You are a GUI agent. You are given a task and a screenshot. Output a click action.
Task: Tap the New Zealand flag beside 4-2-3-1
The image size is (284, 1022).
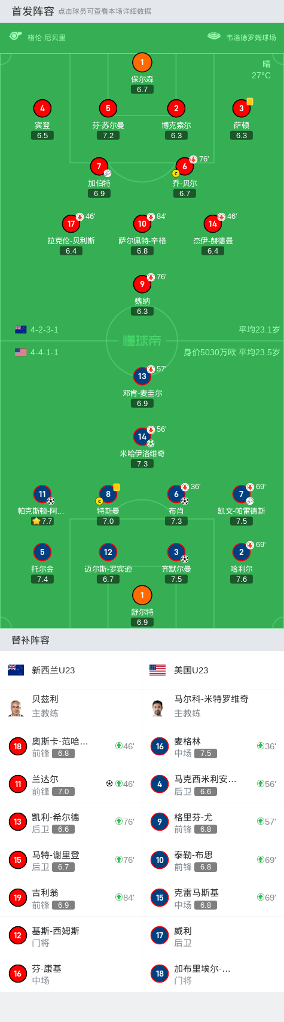coord(21,330)
